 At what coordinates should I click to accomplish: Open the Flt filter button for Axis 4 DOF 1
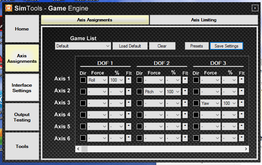click(128, 115)
